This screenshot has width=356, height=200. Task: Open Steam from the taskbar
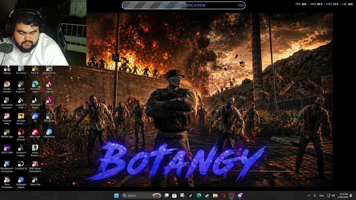[x=207, y=196]
